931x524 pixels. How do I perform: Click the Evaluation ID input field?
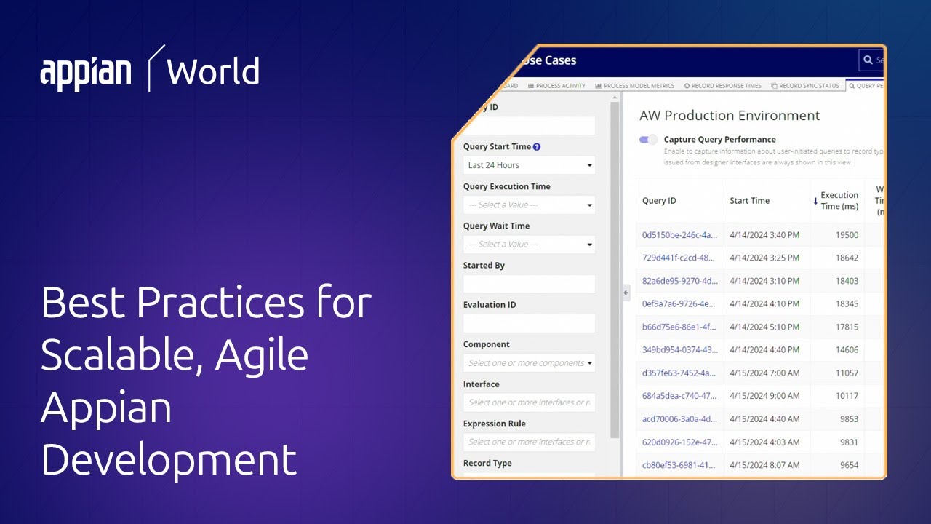tap(530, 323)
